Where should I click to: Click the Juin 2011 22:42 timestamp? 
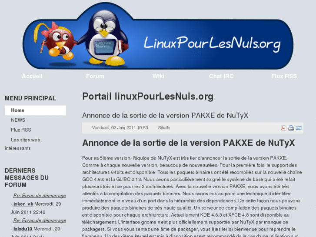[x=28, y=212]
